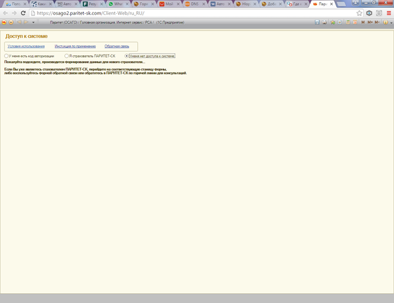Viewport: 394px width, 303px height.
Task: Close the DNS tab
Action: [x=204, y=4]
